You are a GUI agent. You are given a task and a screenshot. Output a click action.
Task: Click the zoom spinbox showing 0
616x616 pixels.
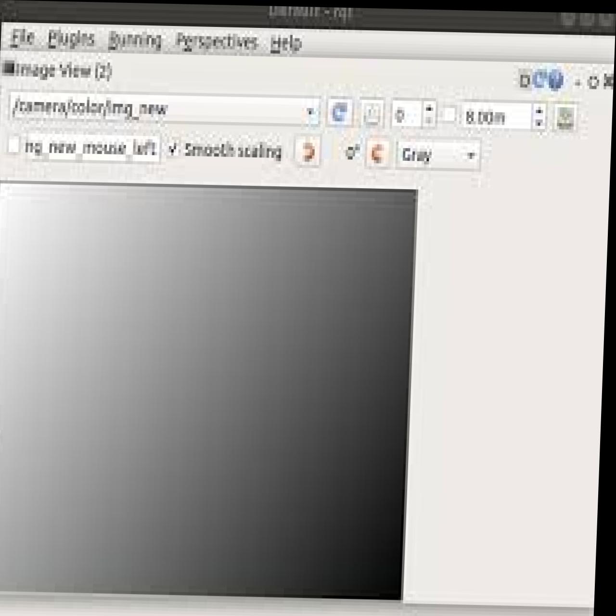point(407,115)
